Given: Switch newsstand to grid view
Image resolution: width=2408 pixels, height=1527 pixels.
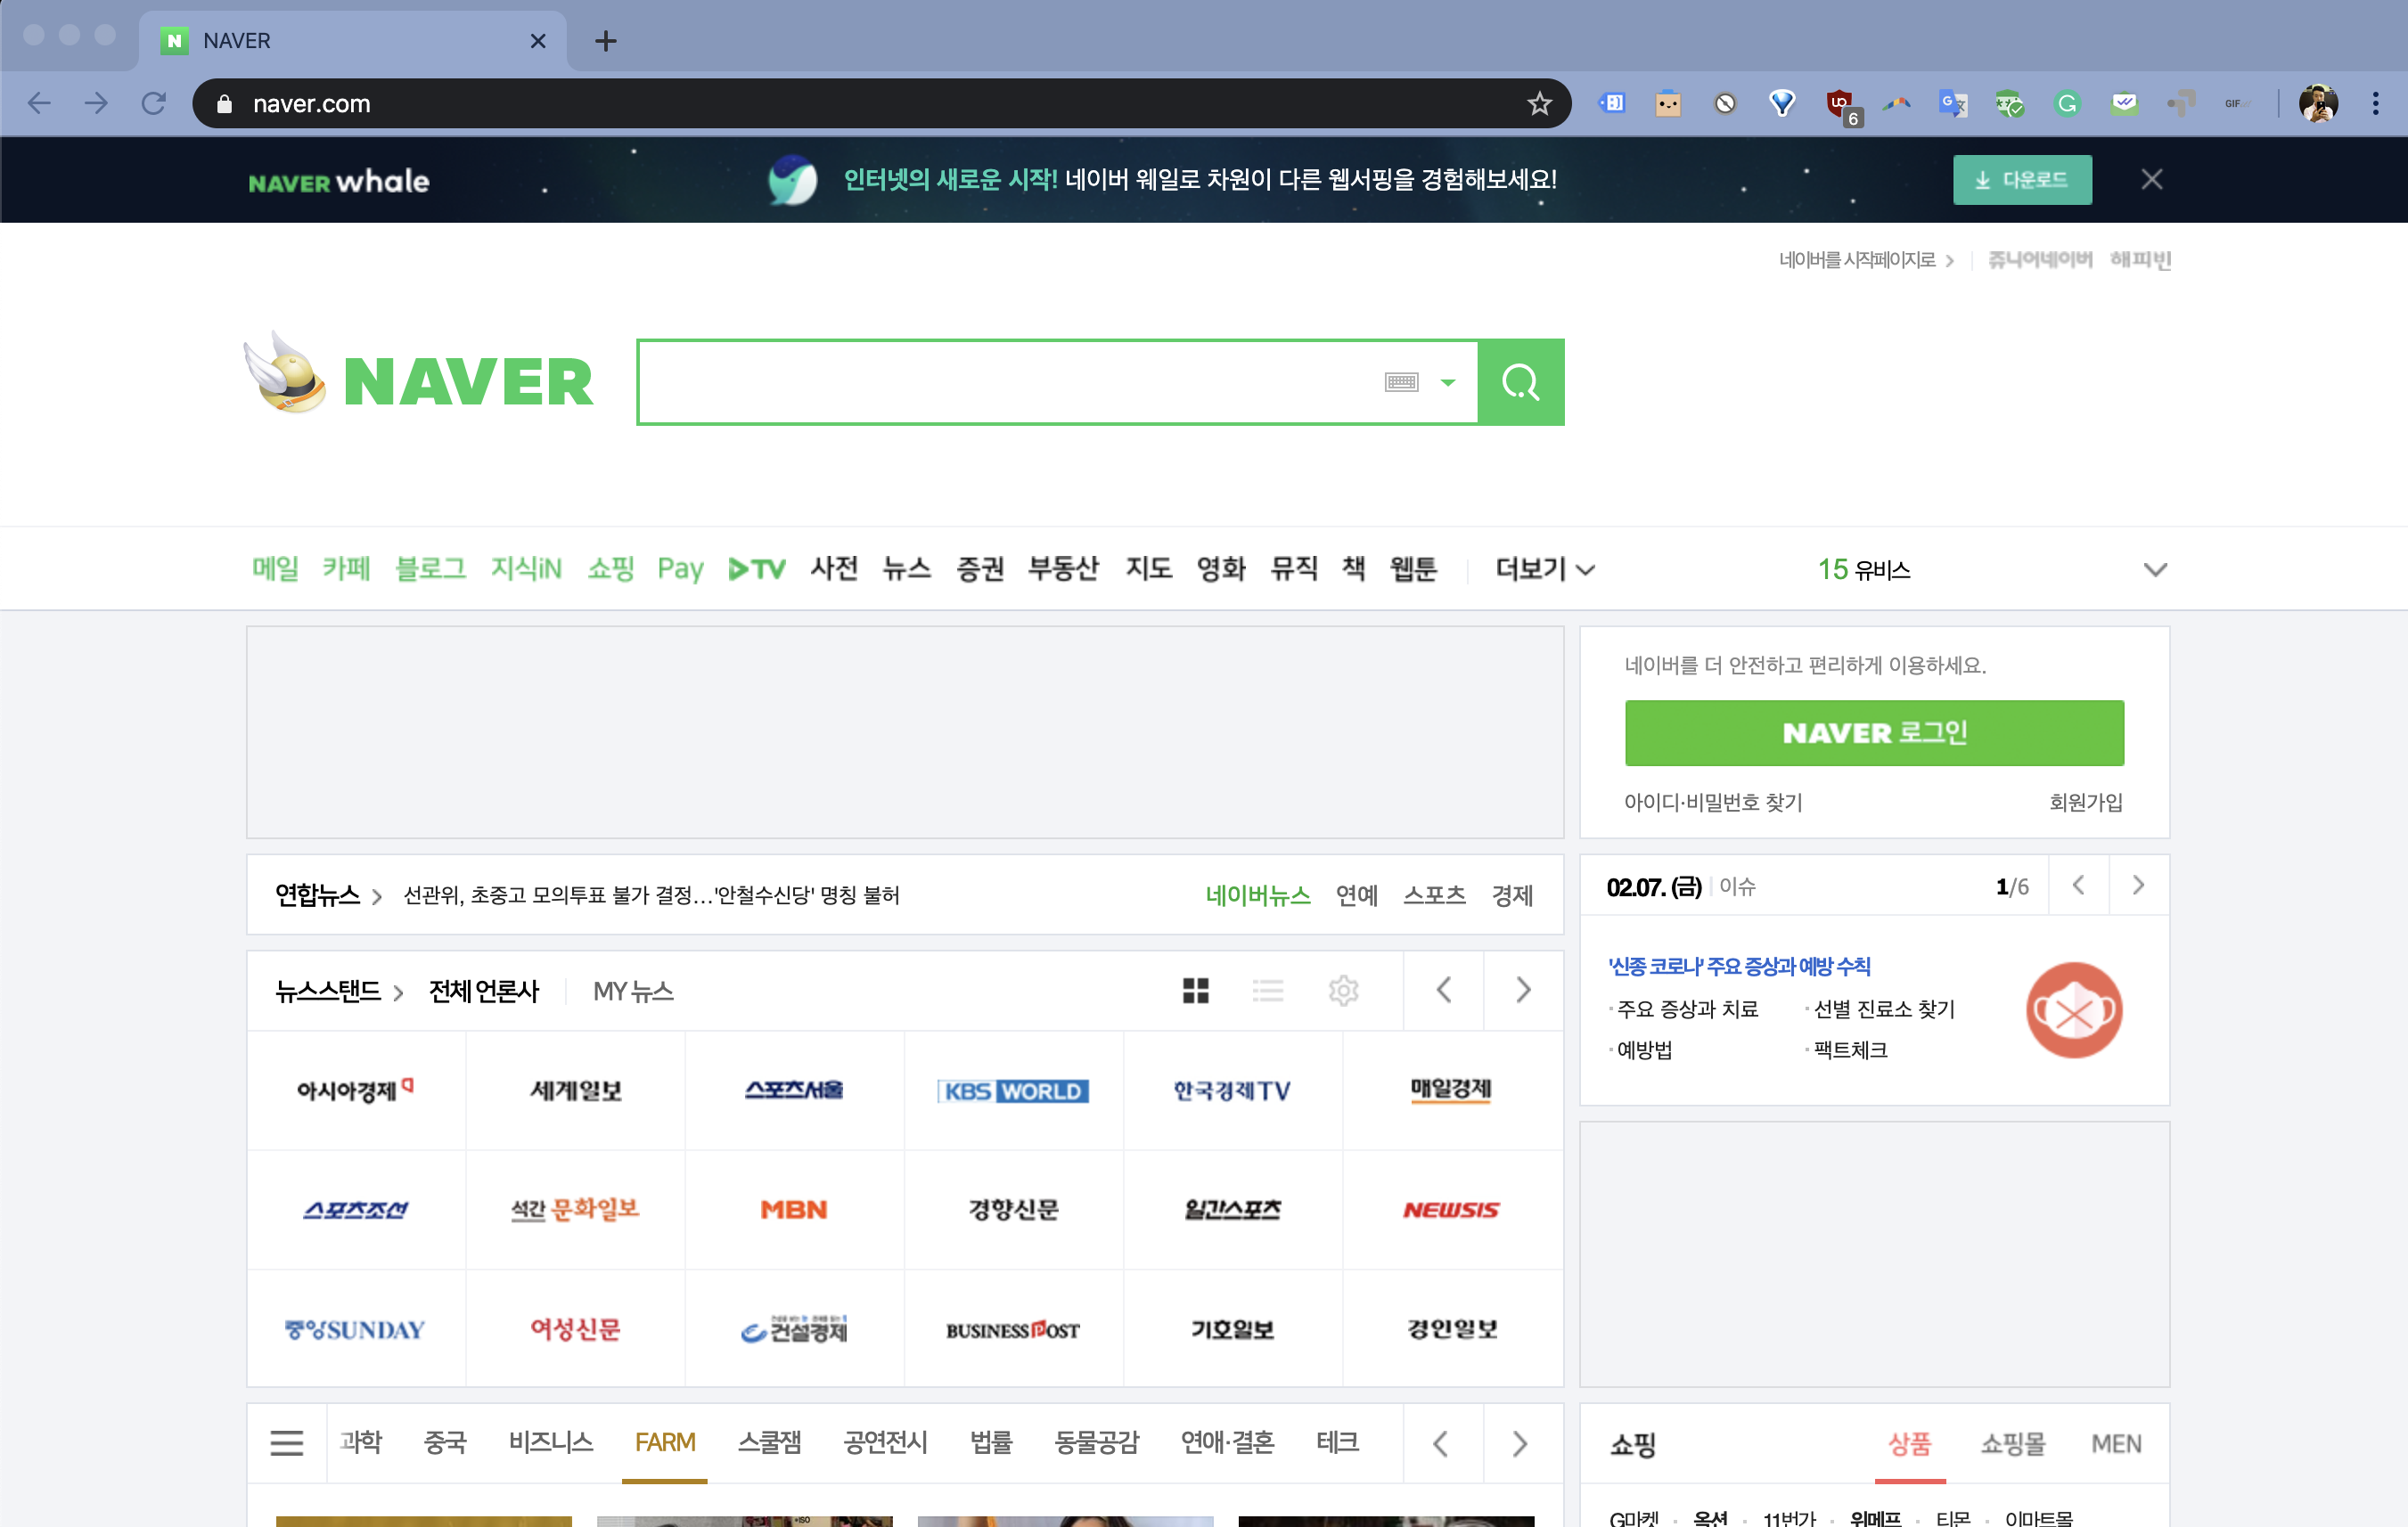Looking at the screenshot, I should 1196,991.
